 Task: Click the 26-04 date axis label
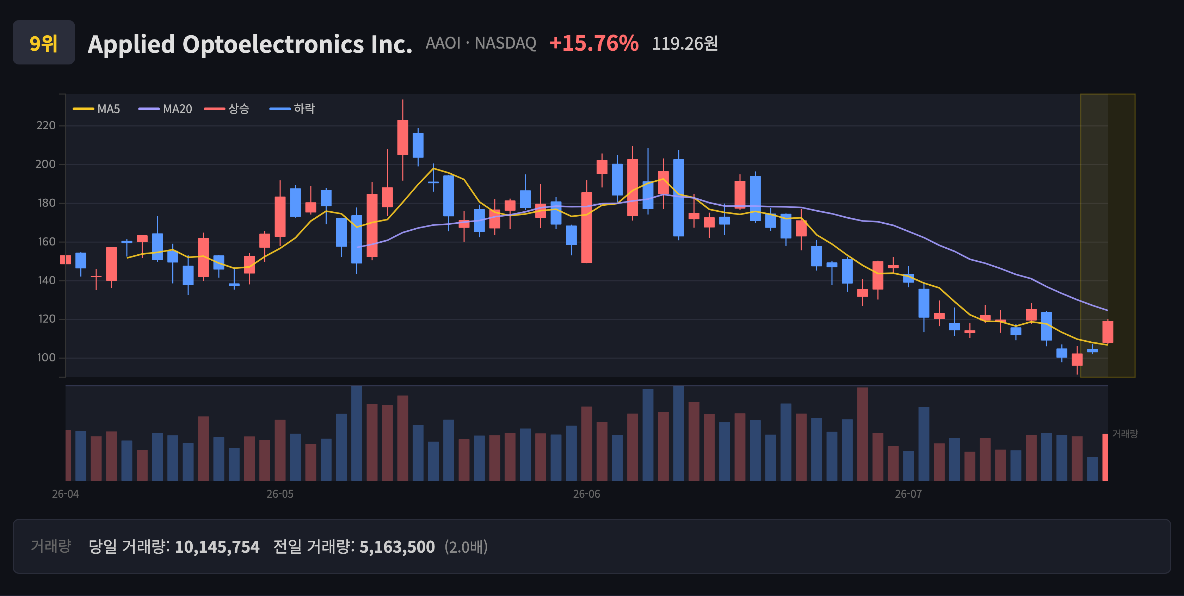[x=65, y=494]
